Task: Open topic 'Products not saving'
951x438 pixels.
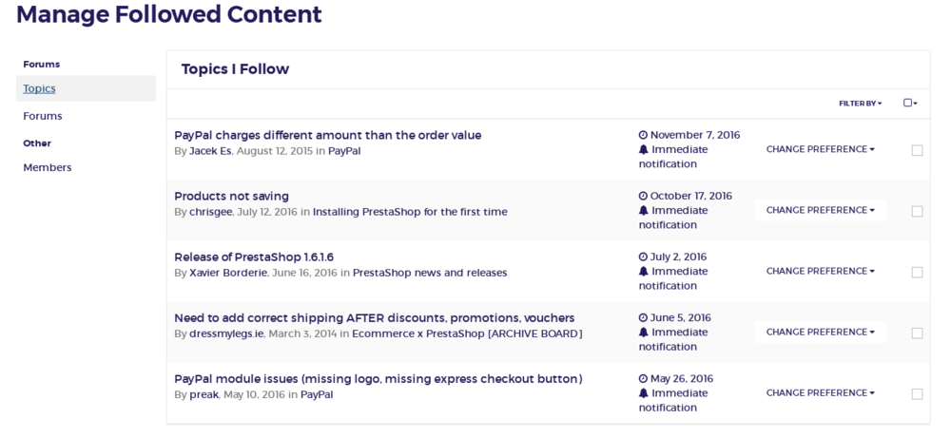Action: (x=231, y=196)
